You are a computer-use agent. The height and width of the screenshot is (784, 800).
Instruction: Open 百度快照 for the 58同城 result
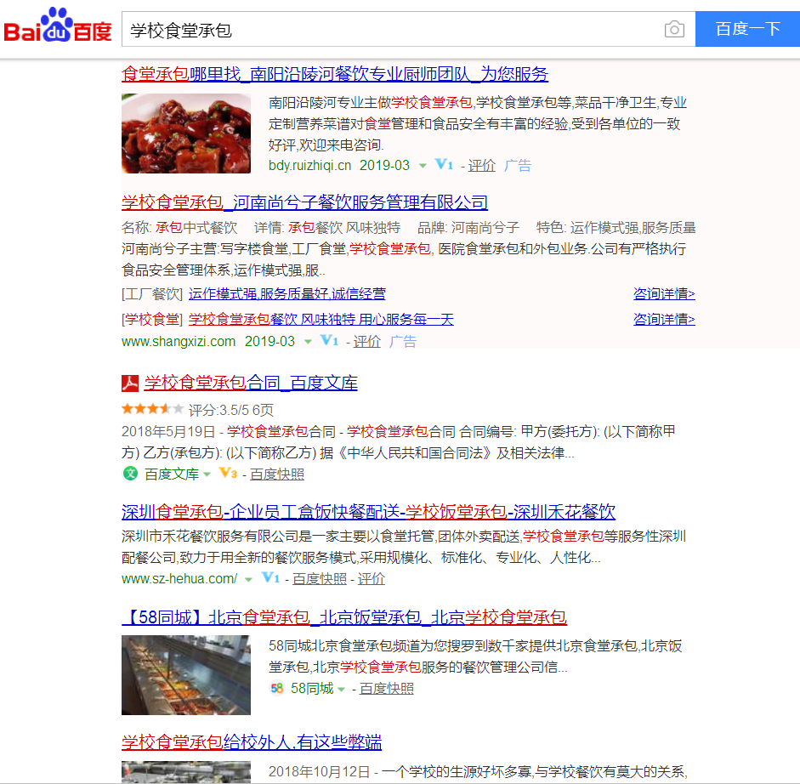click(x=386, y=689)
